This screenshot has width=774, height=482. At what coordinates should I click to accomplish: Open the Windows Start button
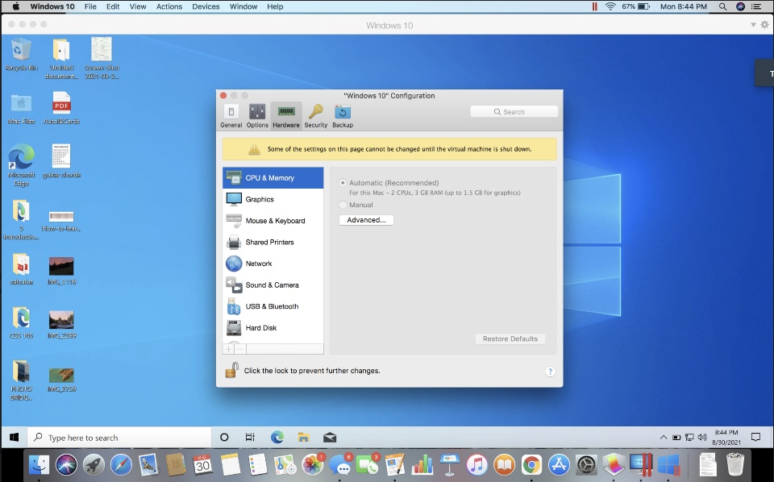tap(15, 438)
